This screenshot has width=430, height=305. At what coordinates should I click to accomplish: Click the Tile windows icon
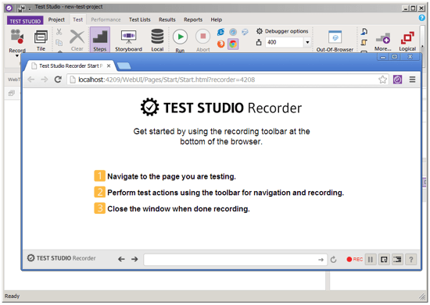(41, 37)
